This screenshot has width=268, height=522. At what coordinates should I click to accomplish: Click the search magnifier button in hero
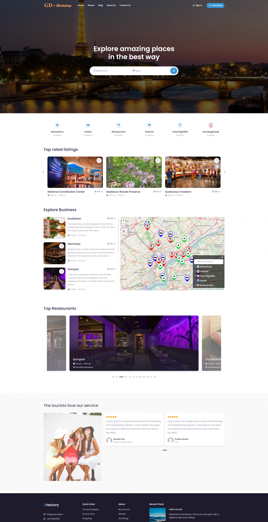point(174,71)
